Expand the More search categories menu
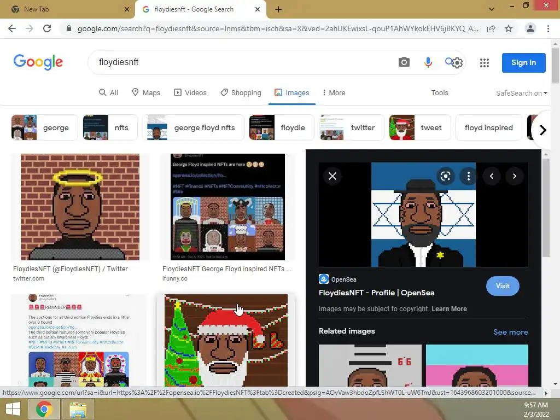Viewport: 560px width, 420px height. pos(334,92)
